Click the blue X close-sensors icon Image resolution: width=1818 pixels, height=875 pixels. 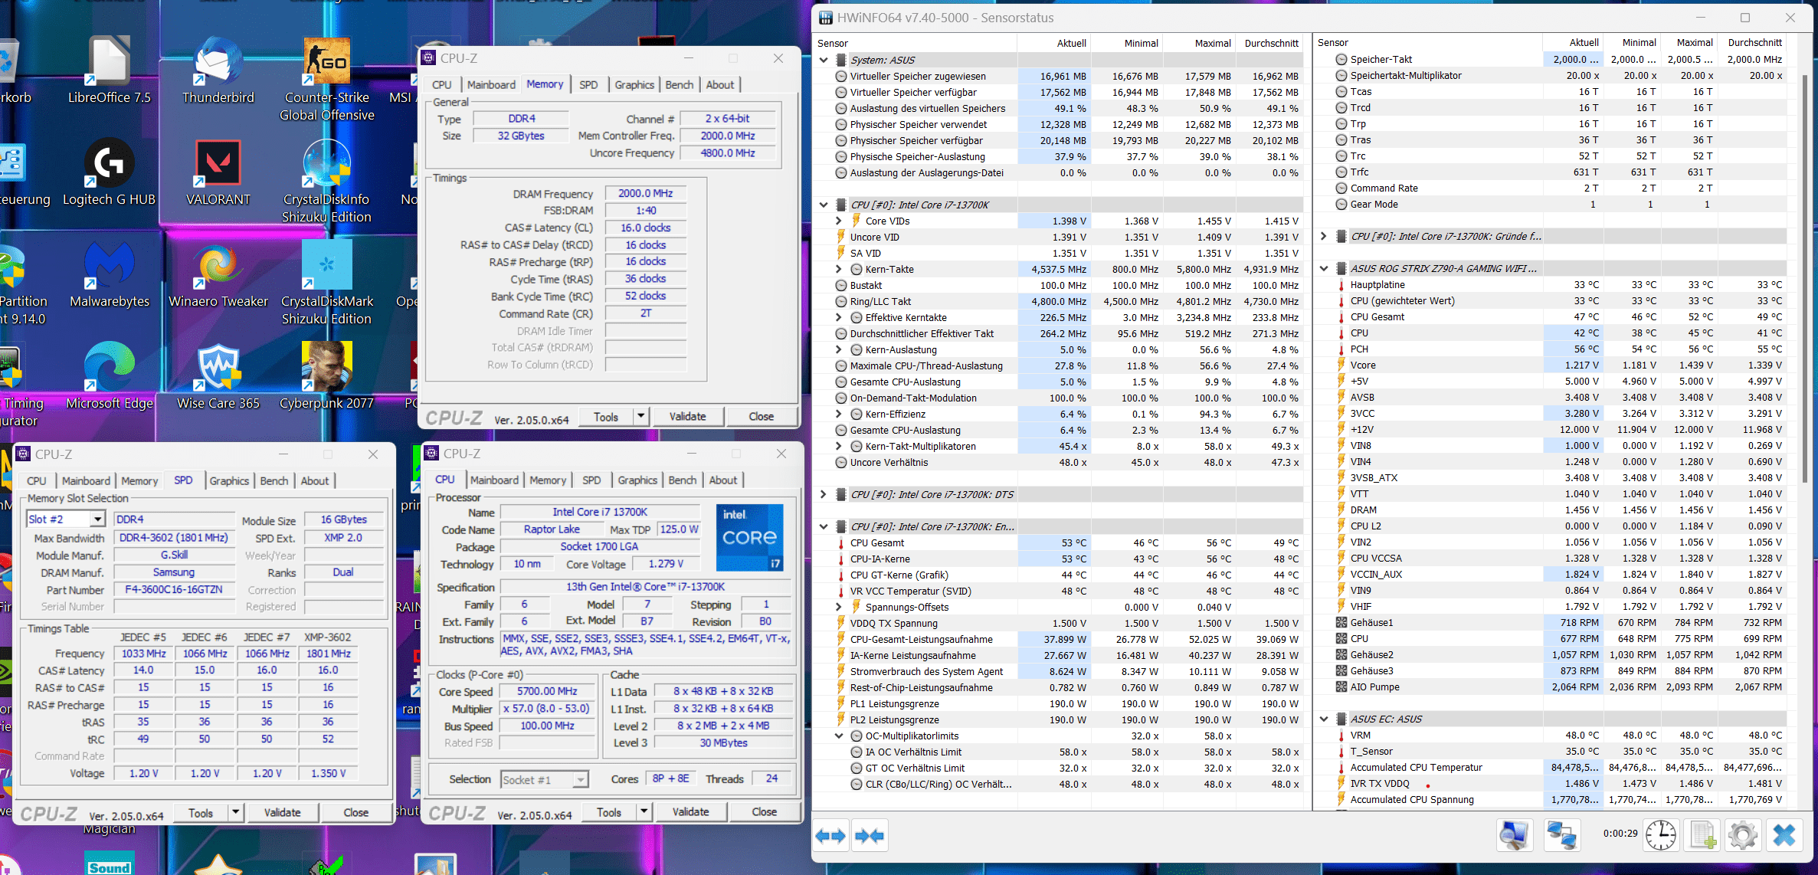pos(1784,834)
